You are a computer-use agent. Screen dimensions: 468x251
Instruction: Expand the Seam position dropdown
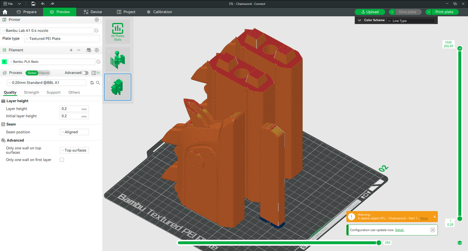coord(74,132)
